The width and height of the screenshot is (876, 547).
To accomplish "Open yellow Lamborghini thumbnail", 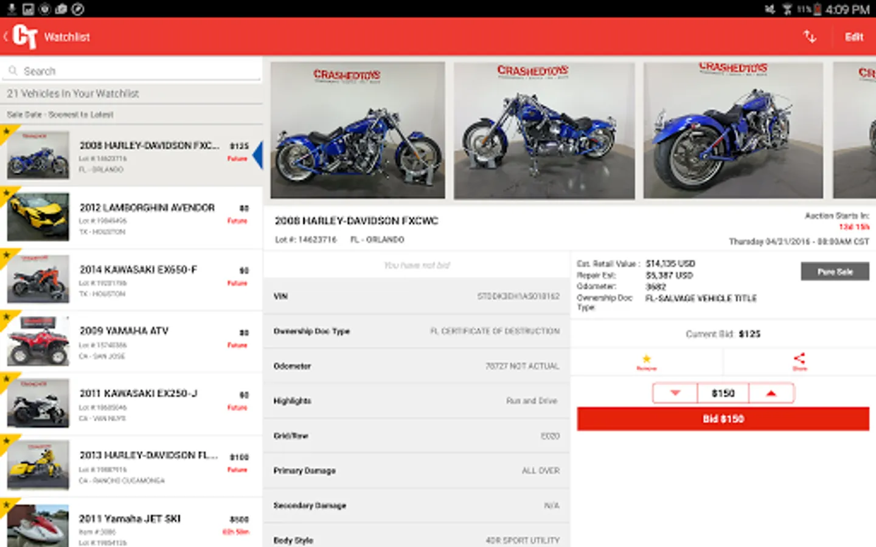I will (38, 217).
